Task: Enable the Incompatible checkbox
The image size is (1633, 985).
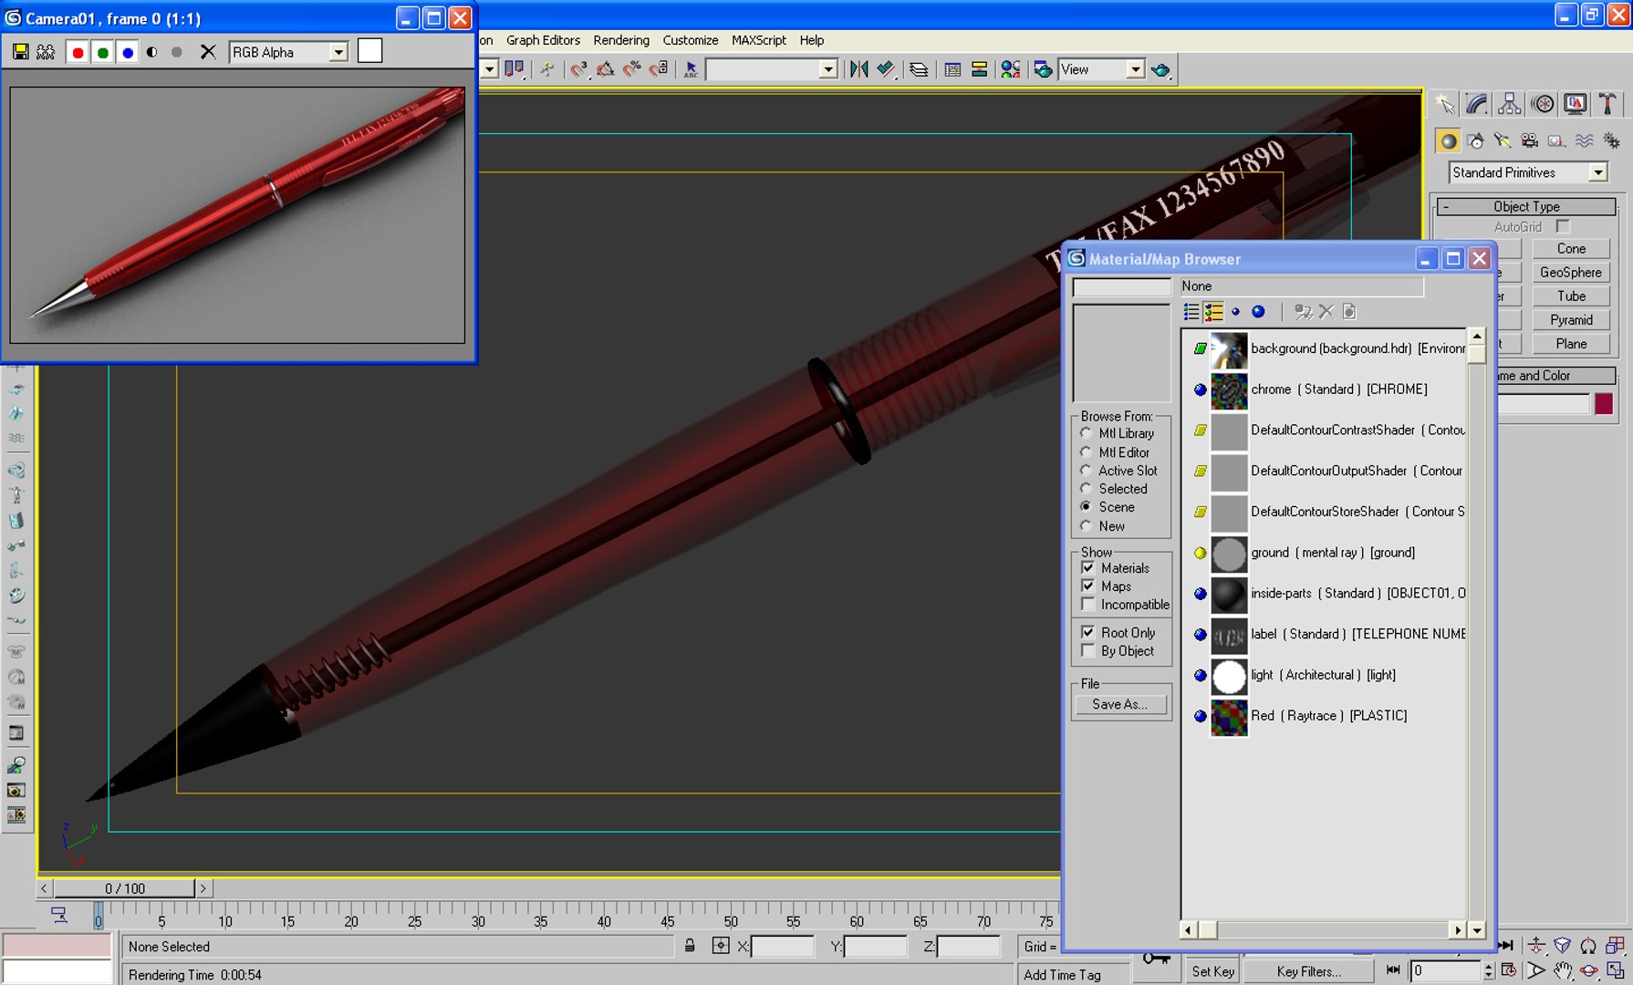Action: point(1088,604)
